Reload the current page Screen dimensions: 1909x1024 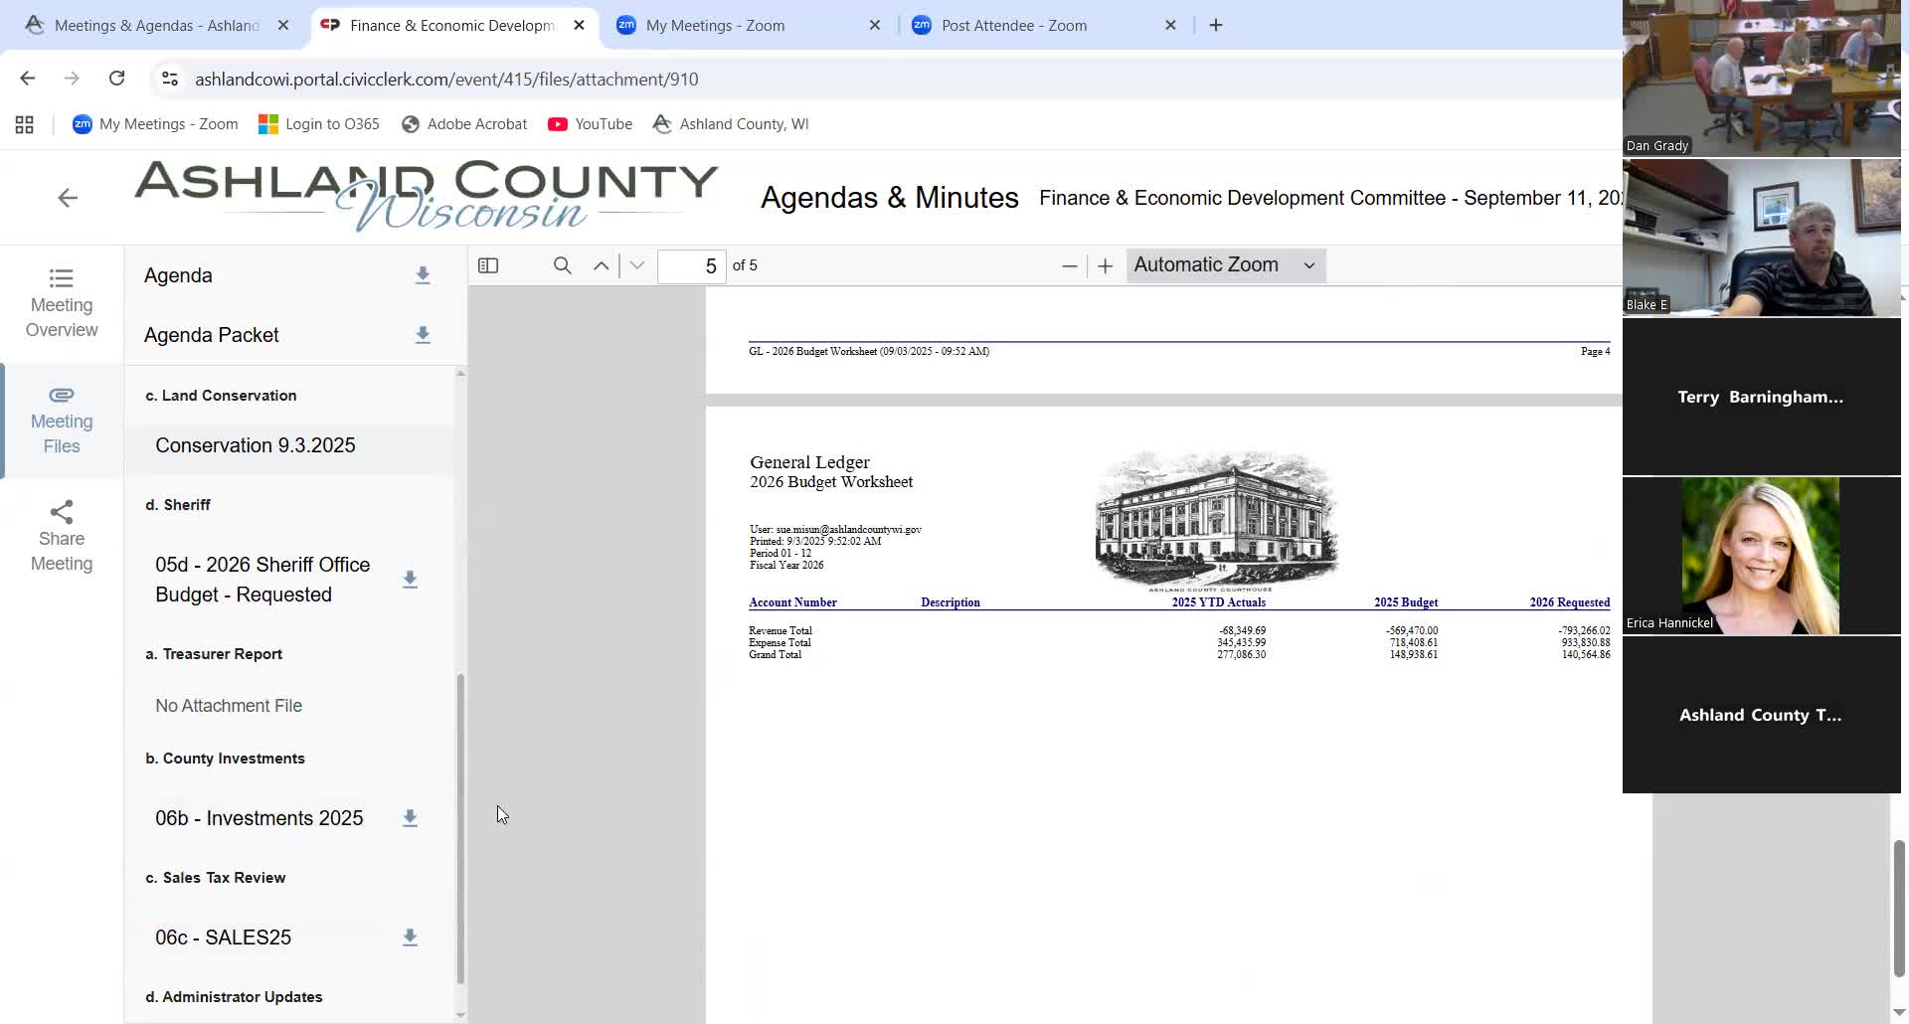[x=116, y=79]
